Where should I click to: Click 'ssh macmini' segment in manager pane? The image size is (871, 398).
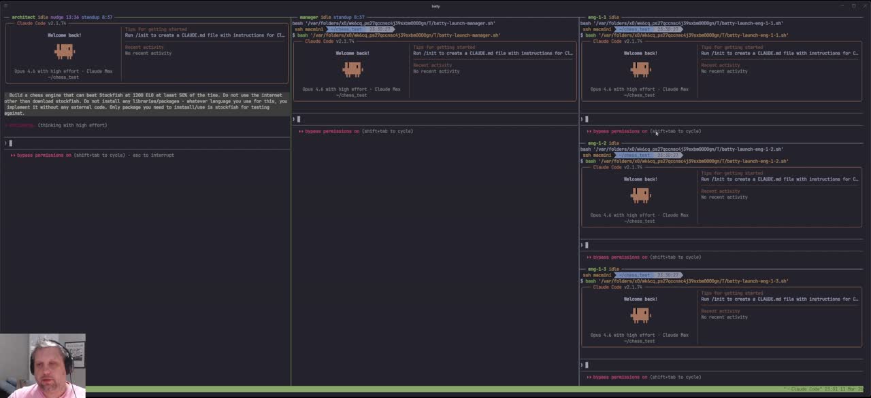point(310,29)
